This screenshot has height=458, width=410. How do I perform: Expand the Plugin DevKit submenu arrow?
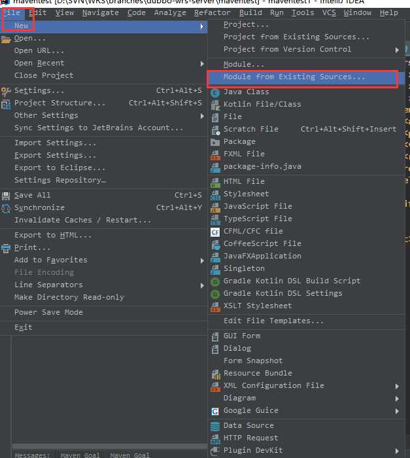(x=397, y=451)
